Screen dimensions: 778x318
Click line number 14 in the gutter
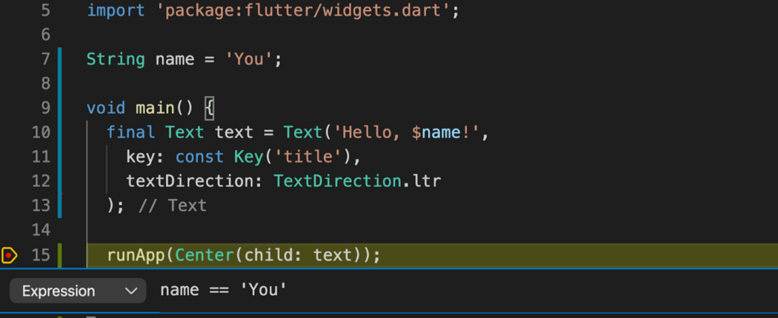(x=41, y=230)
